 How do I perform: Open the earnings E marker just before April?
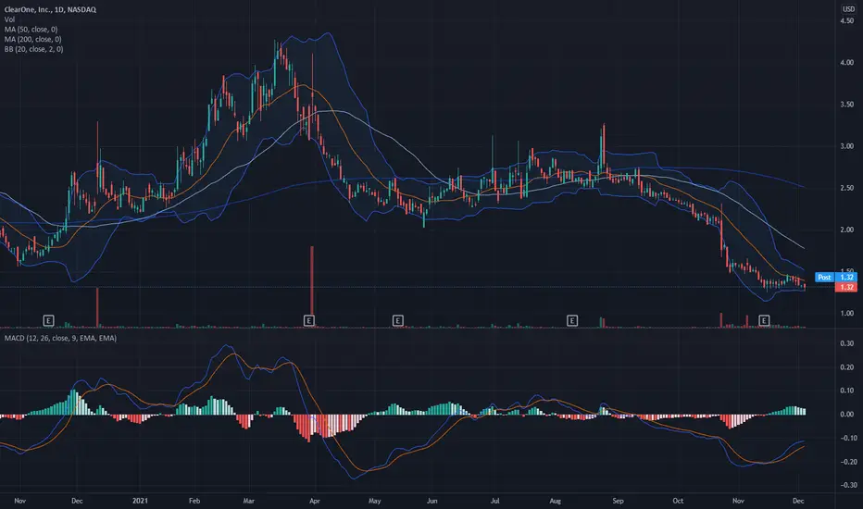308,320
